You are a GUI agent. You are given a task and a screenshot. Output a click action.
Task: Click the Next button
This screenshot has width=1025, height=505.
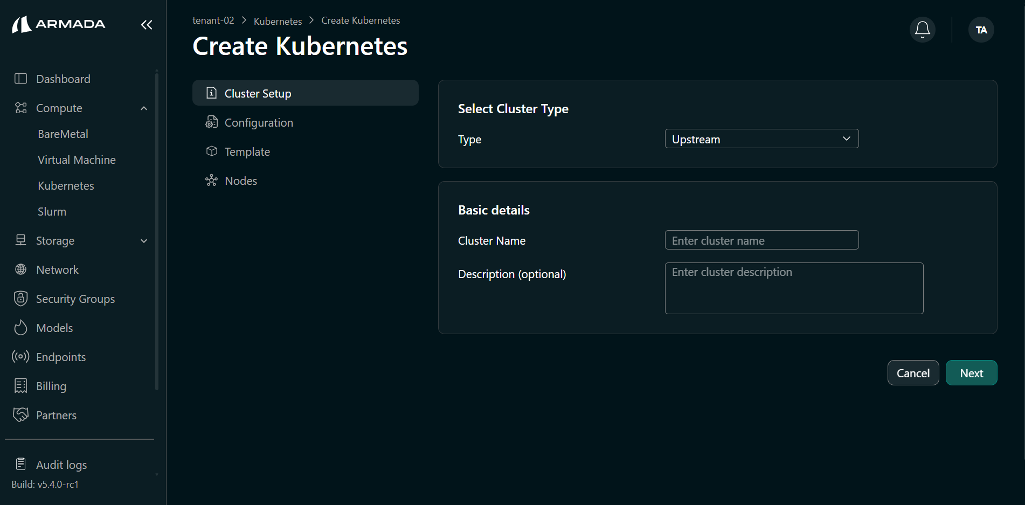point(971,373)
